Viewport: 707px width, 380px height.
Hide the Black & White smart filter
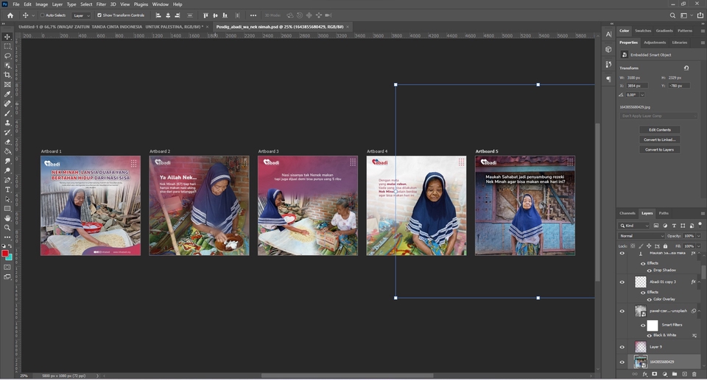[x=650, y=335]
